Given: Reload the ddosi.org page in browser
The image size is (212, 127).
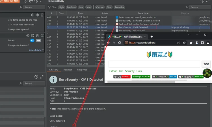Looking at the screenshot, I should [120, 43].
